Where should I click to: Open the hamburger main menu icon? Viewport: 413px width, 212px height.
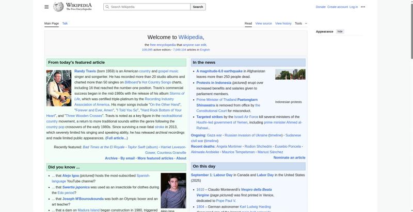46,7
